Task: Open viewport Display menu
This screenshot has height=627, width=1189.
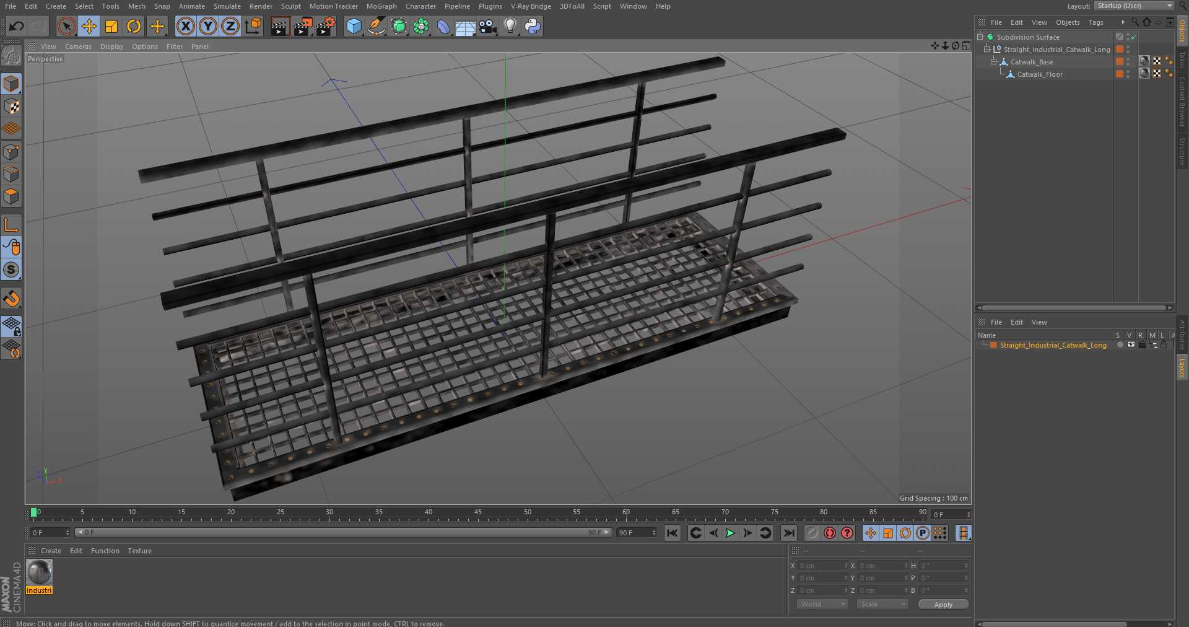Action: click(x=111, y=46)
